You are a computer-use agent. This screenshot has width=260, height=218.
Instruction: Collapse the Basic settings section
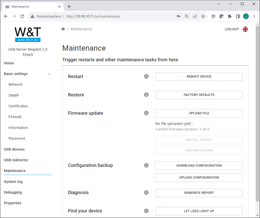pyautogui.click(x=49, y=74)
